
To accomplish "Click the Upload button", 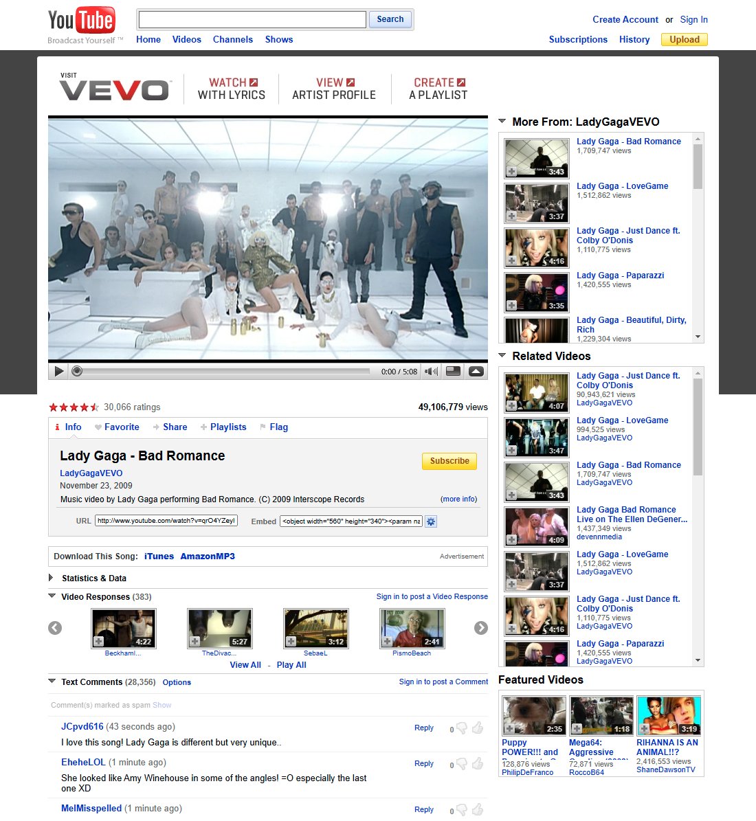I will (685, 39).
